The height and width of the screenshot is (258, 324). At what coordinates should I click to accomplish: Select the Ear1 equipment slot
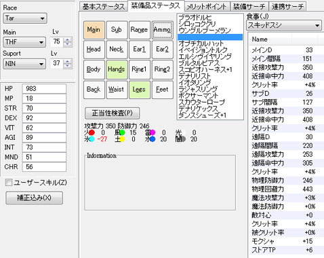(x=140, y=50)
